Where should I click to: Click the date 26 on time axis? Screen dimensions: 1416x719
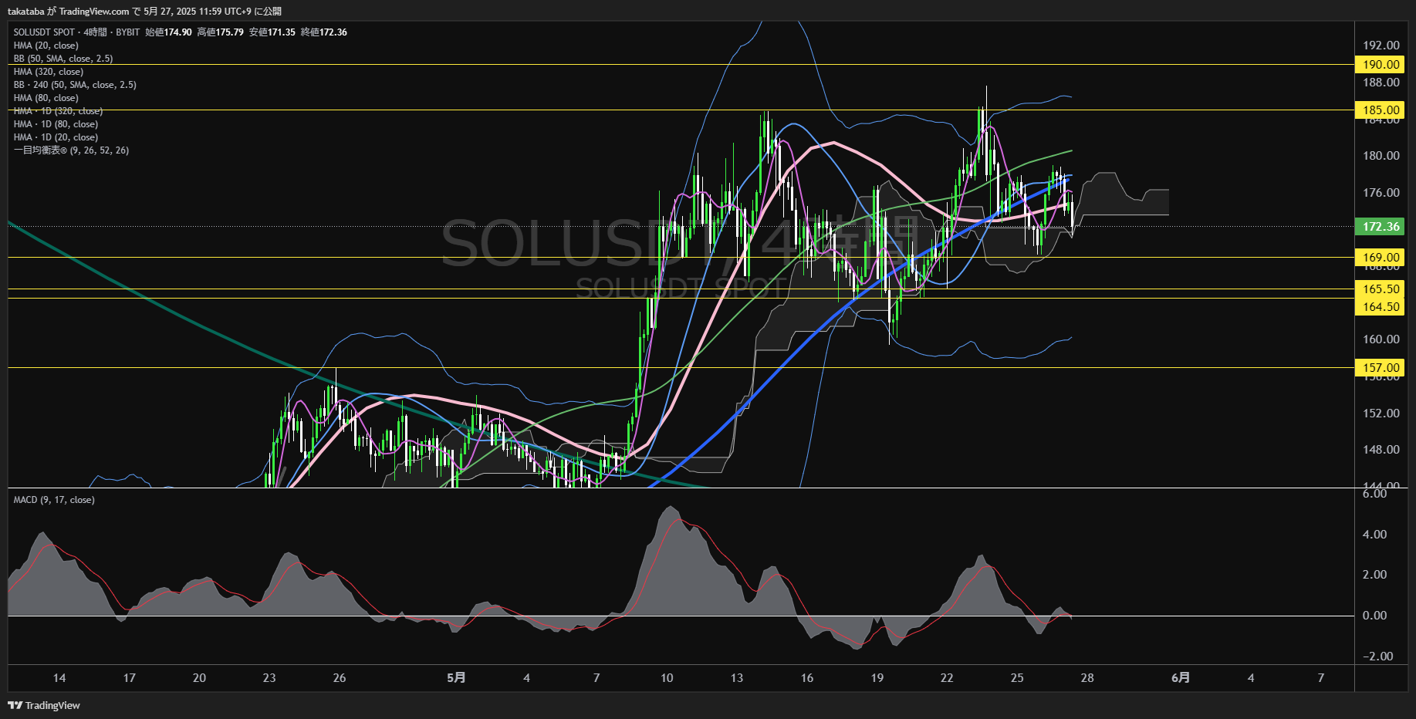point(340,678)
